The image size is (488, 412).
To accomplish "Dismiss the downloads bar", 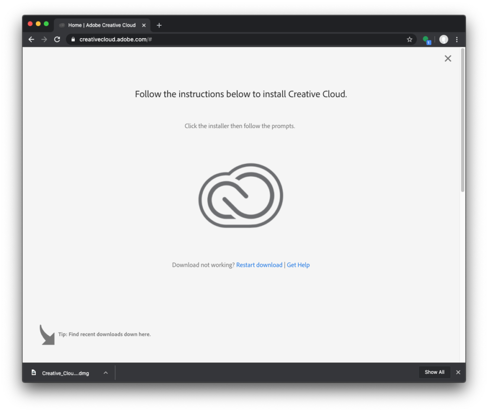I will tap(458, 372).
